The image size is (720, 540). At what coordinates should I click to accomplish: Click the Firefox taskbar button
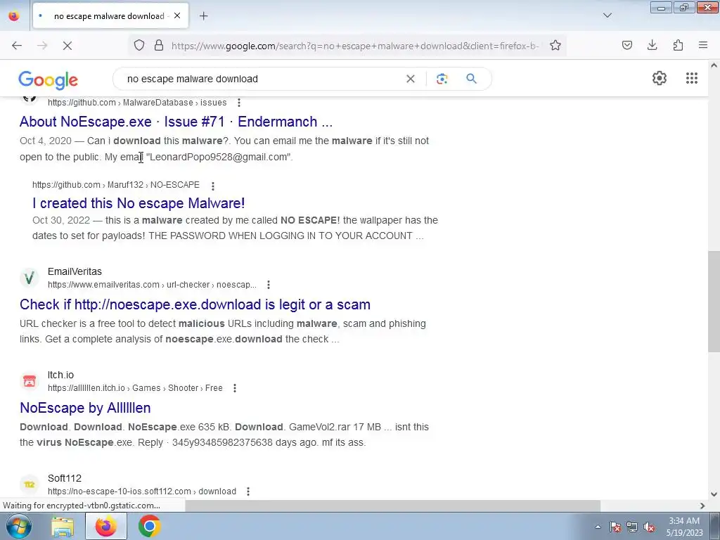click(x=106, y=526)
